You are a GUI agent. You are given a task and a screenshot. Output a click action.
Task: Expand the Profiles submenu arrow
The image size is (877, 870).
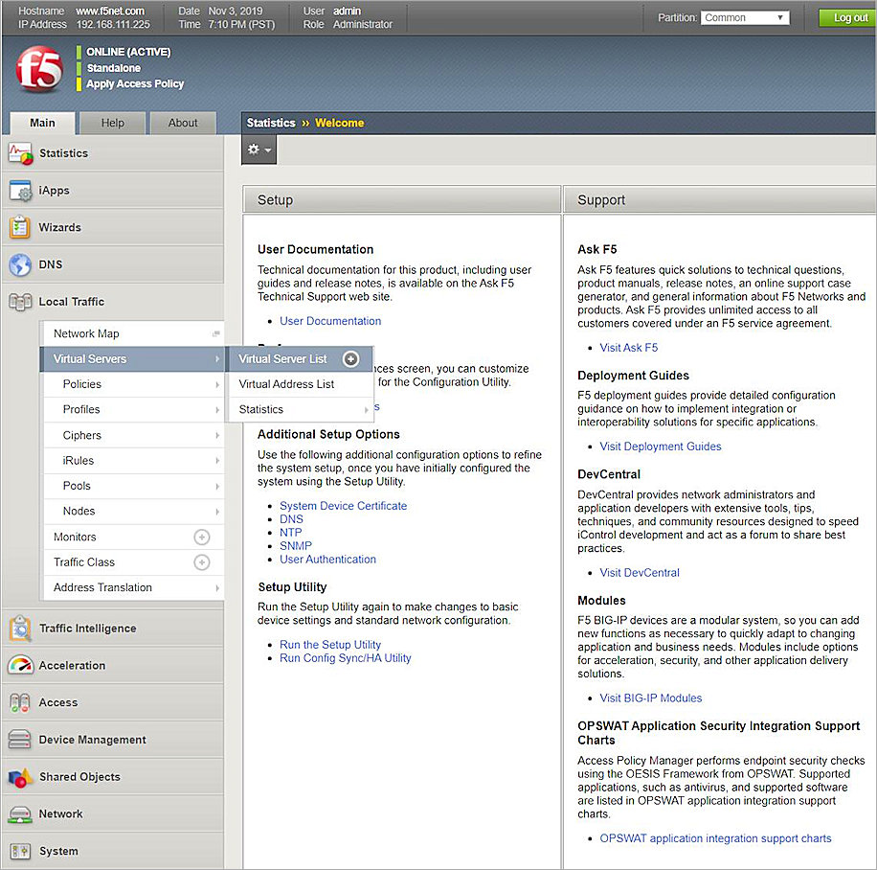216,409
